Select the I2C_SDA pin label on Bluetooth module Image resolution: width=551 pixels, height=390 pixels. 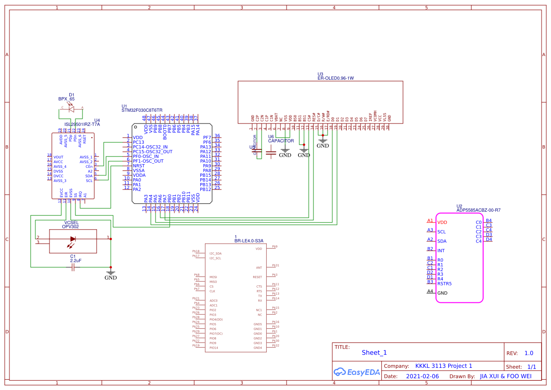click(215, 253)
